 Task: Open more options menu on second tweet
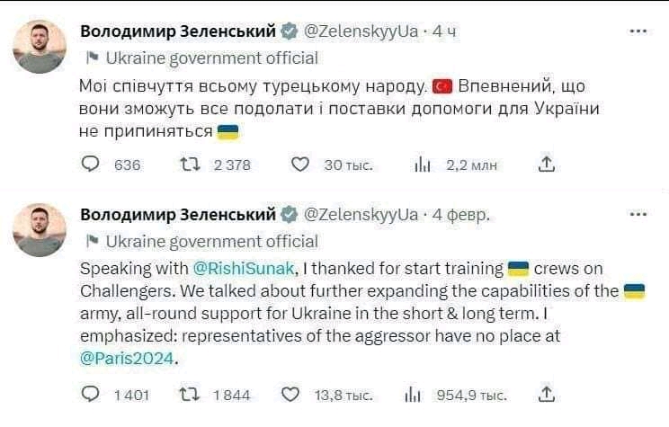click(x=638, y=214)
